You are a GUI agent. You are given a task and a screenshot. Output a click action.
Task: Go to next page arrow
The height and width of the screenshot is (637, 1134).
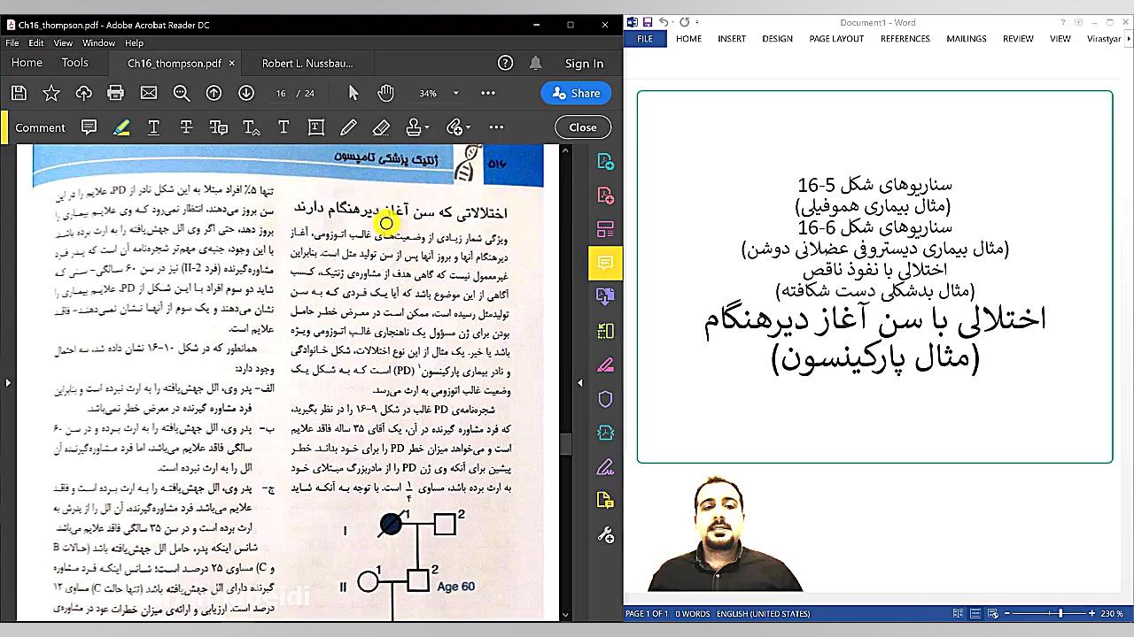coord(246,93)
